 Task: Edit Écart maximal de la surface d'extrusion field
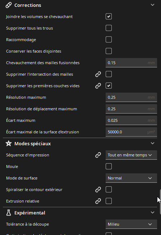131,132
